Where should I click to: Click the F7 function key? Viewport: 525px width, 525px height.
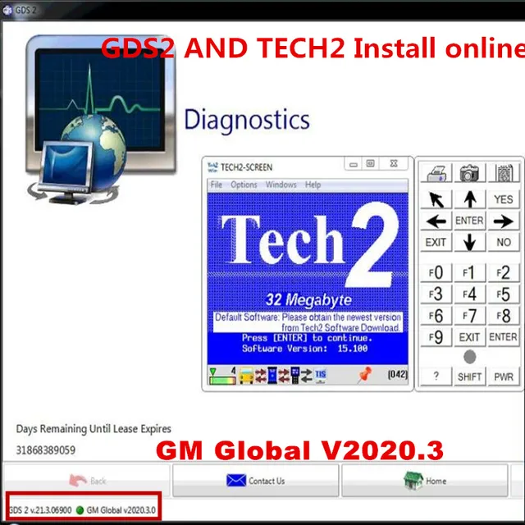[470, 316]
